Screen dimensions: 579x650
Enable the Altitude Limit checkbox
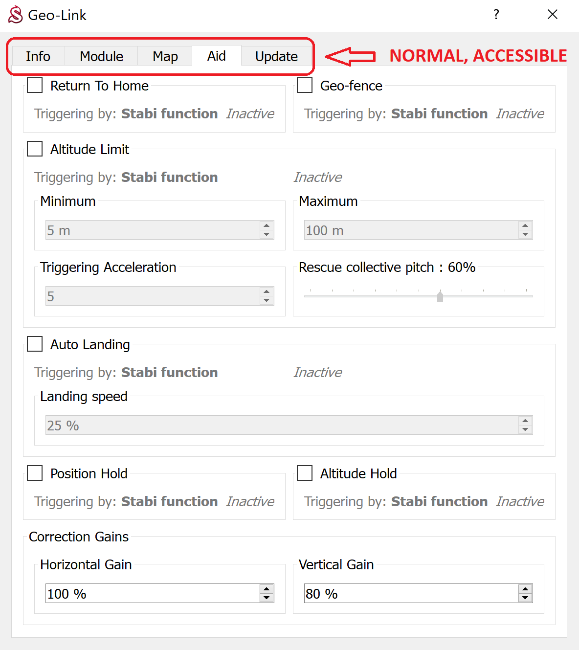[x=35, y=149]
